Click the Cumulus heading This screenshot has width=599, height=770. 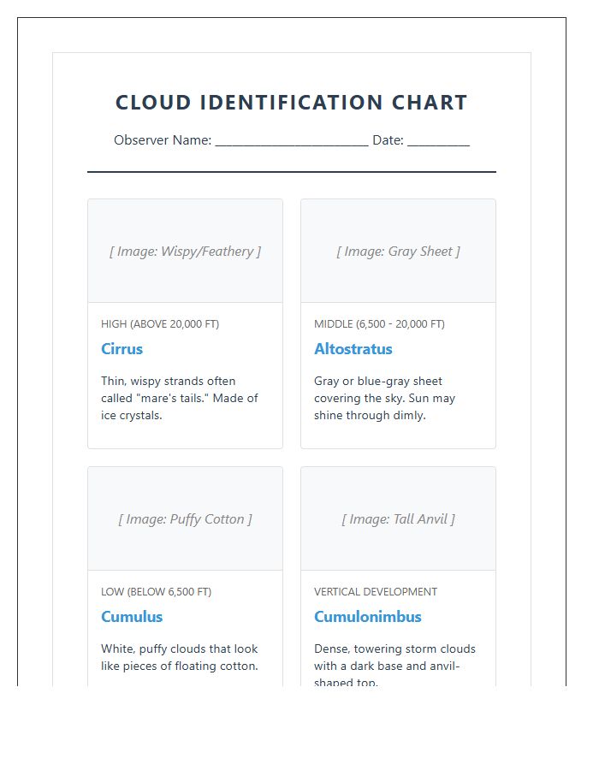[132, 616]
